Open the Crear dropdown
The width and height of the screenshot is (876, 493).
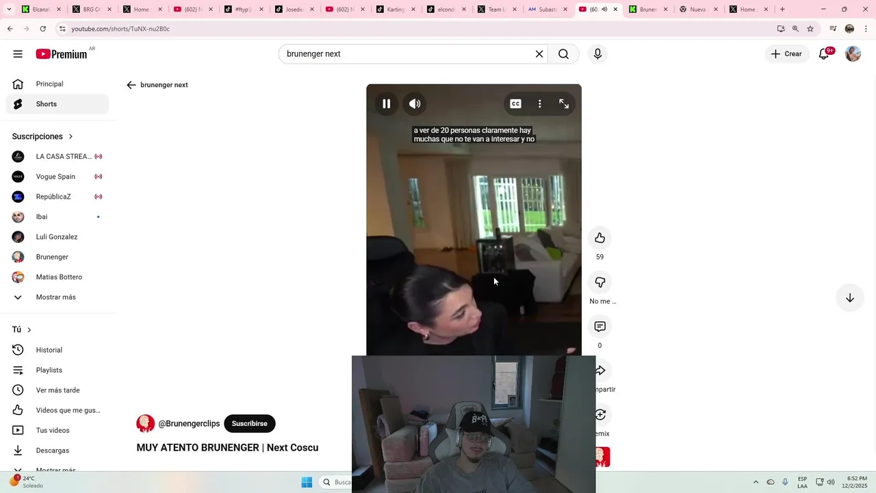[786, 54]
